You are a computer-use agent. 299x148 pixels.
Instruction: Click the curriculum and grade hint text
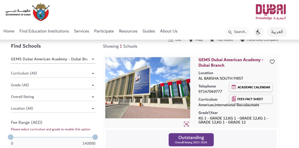pyautogui.click(x=51, y=129)
